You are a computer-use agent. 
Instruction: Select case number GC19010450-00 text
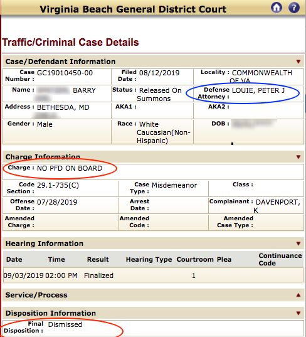pos(65,73)
